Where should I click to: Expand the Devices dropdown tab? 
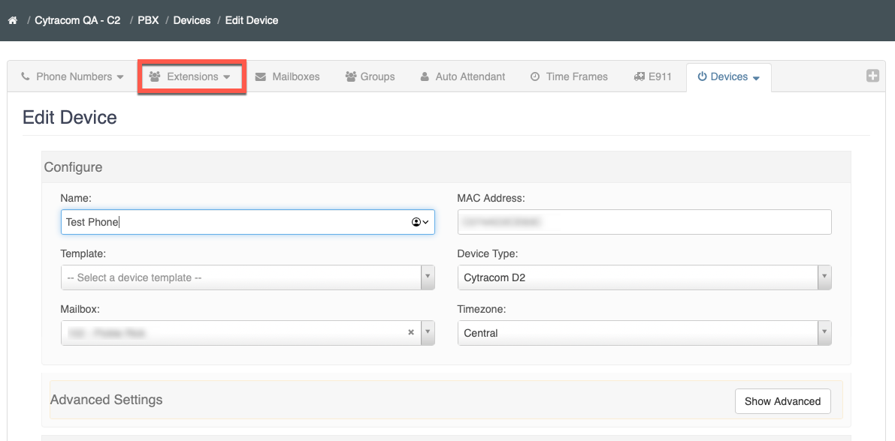728,76
